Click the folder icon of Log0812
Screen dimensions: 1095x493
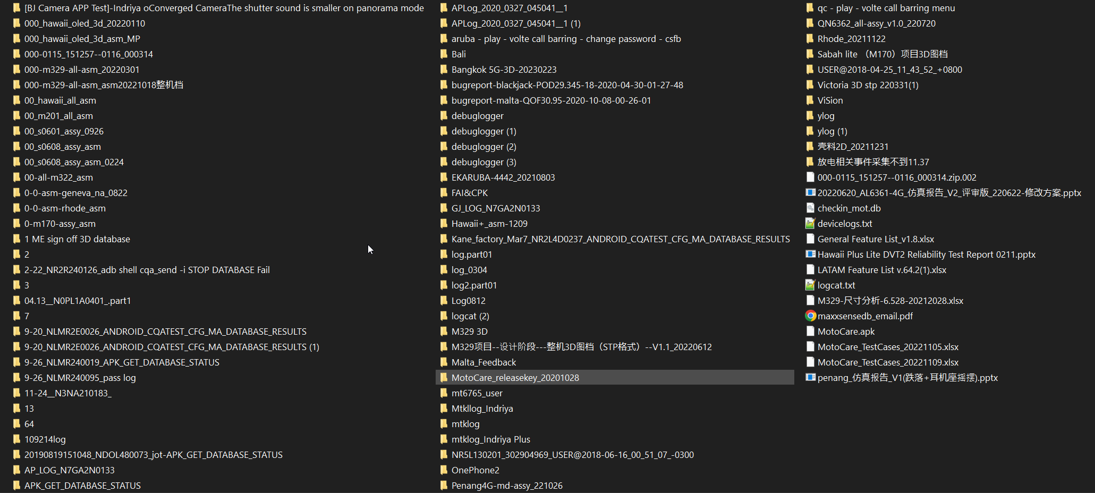pos(444,301)
